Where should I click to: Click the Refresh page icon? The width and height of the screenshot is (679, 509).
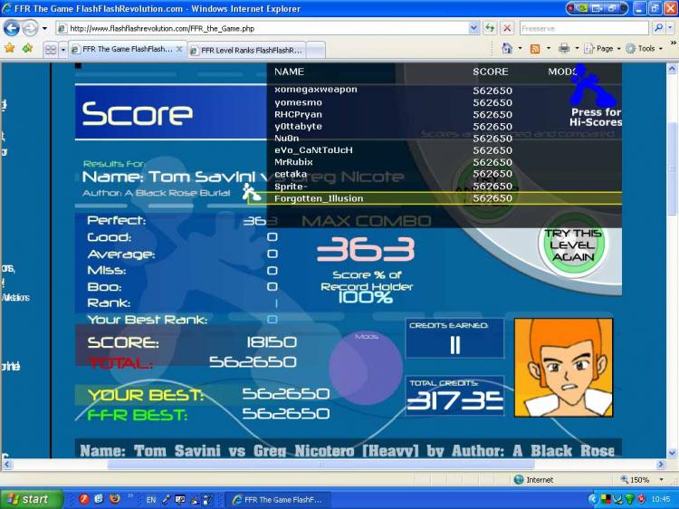pyautogui.click(x=490, y=29)
